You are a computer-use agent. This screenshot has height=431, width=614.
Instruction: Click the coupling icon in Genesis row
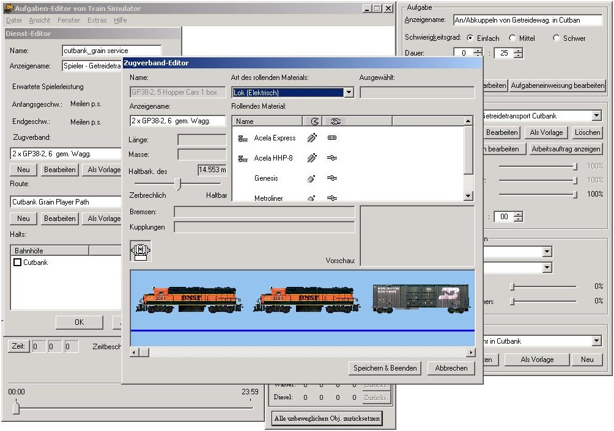pyautogui.click(x=332, y=178)
